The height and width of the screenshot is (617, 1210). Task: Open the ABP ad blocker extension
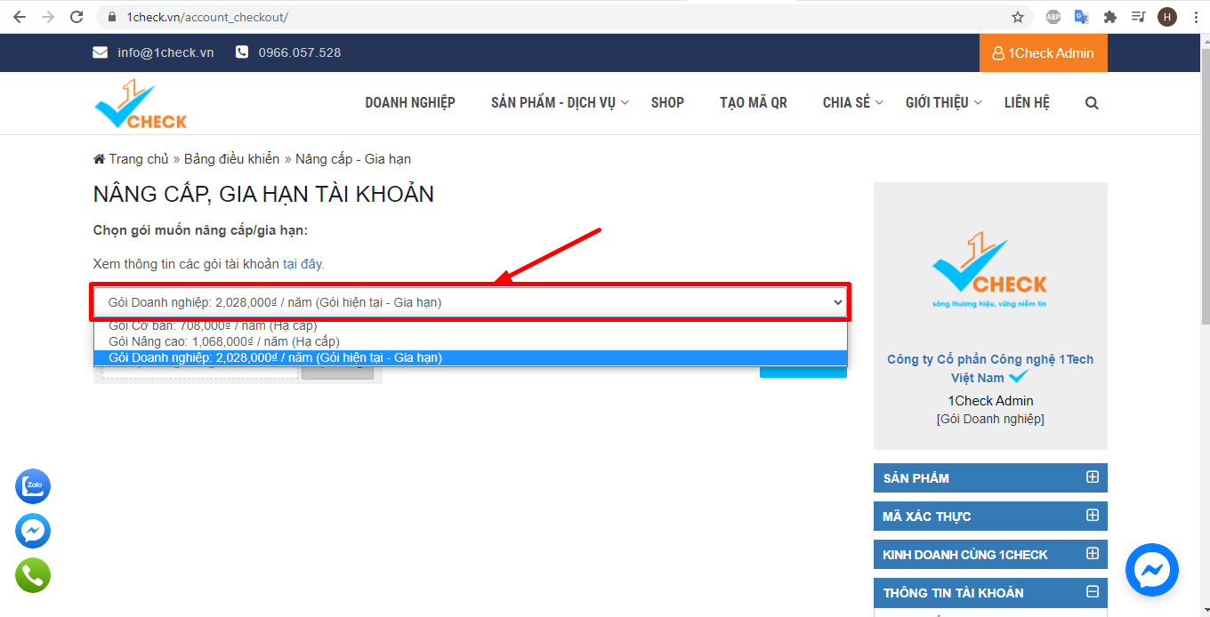click(1053, 17)
